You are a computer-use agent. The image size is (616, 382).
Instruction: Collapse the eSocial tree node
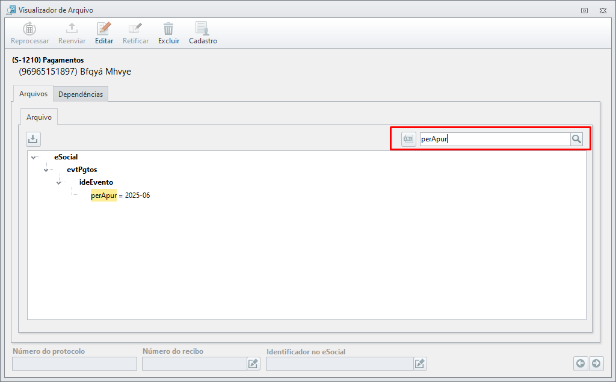coord(34,158)
